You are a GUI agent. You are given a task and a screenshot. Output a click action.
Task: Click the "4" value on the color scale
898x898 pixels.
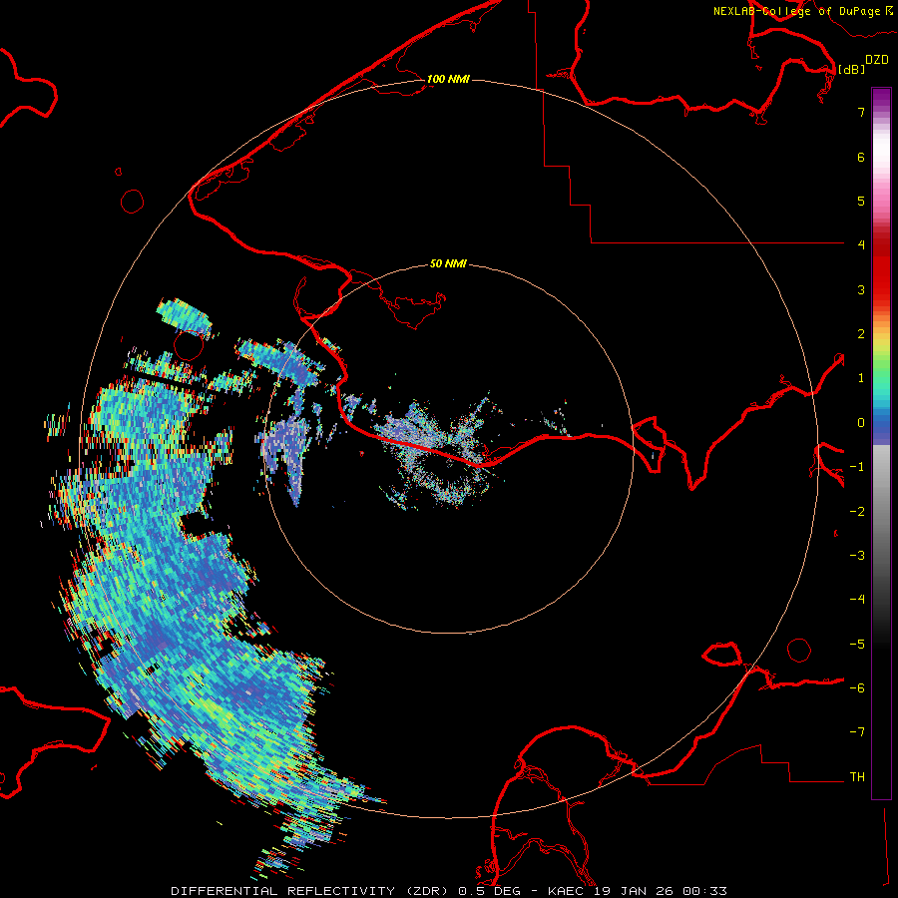coord(861,245)
